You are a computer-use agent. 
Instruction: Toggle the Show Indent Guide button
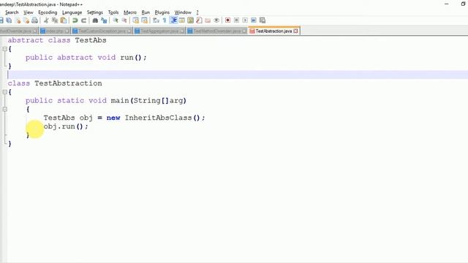pos(173,20)
